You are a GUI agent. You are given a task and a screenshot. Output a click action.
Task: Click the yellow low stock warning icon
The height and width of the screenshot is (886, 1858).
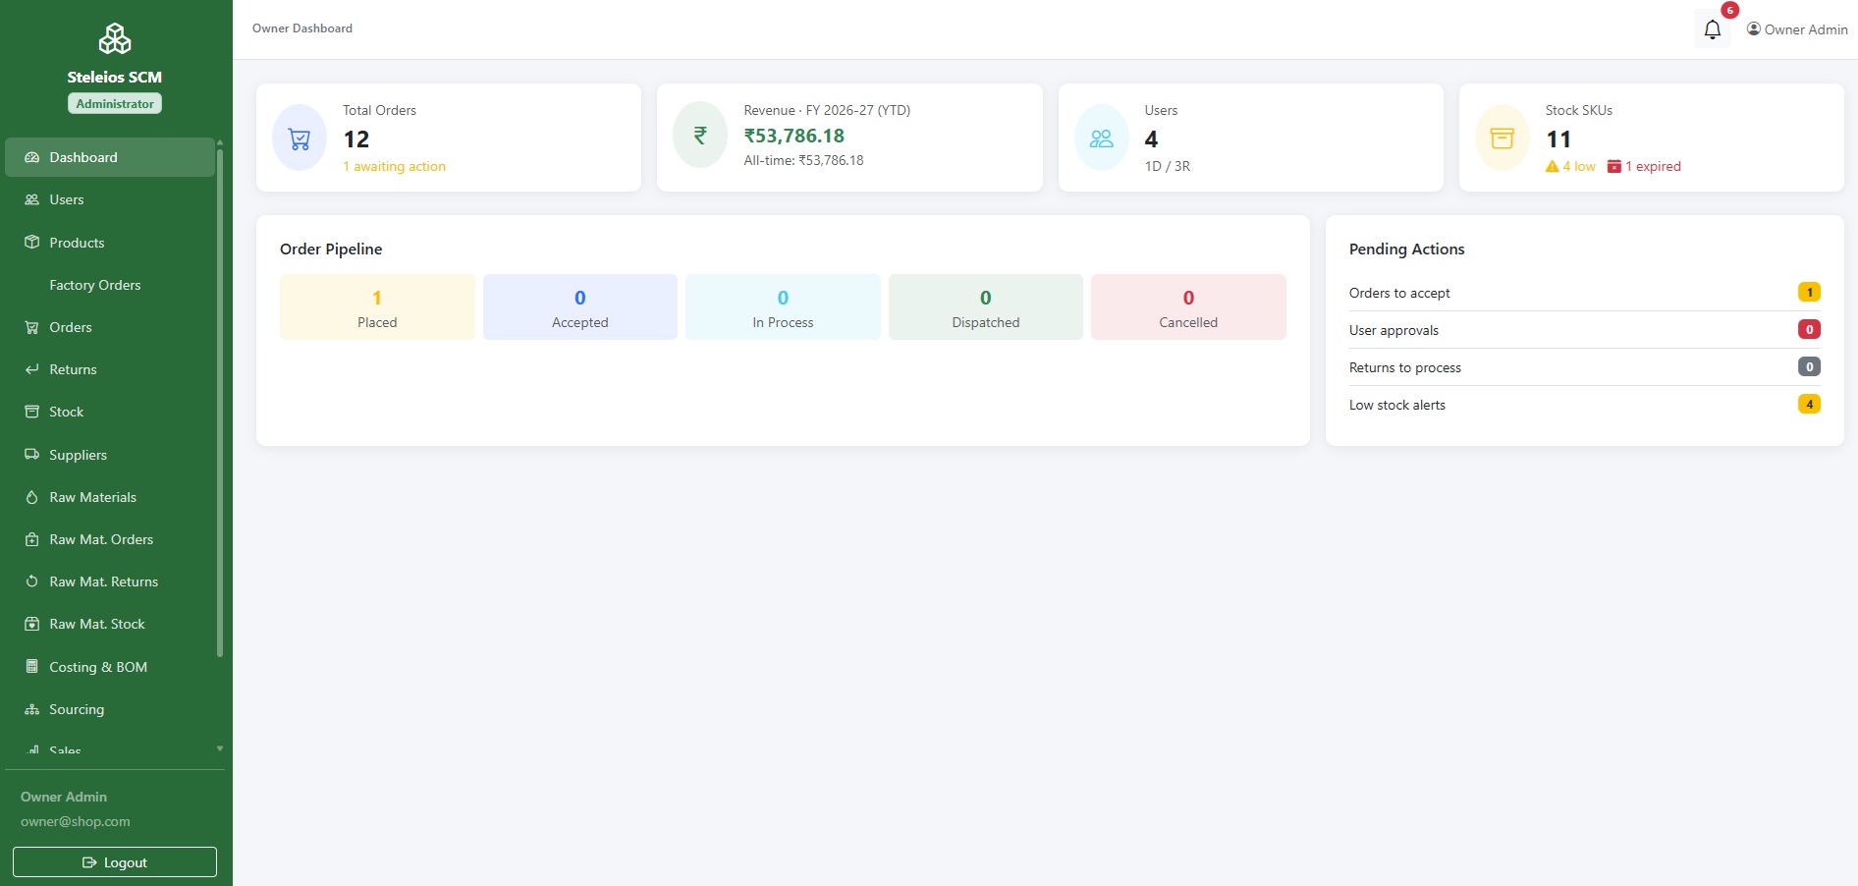(x=1552, y=166)
